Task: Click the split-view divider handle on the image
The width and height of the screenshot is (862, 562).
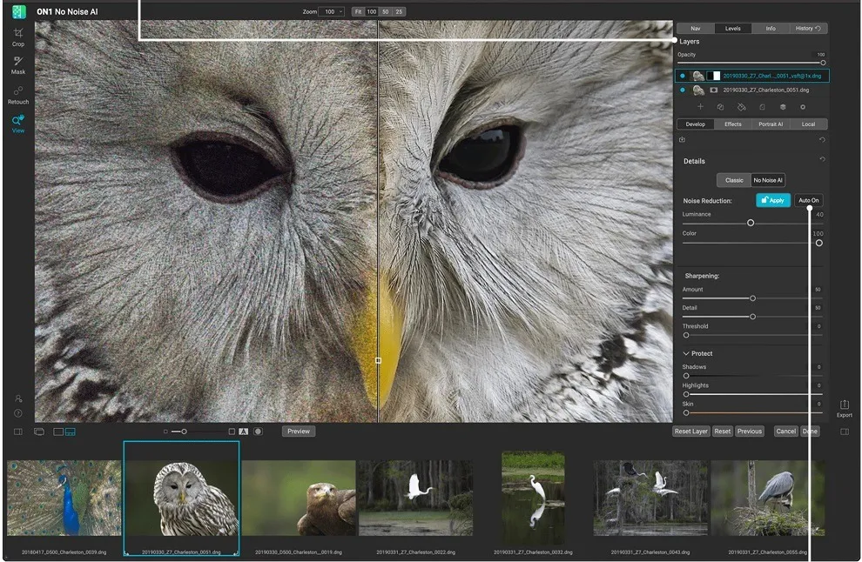Action: pyautogui.click(x=378, y=360)
